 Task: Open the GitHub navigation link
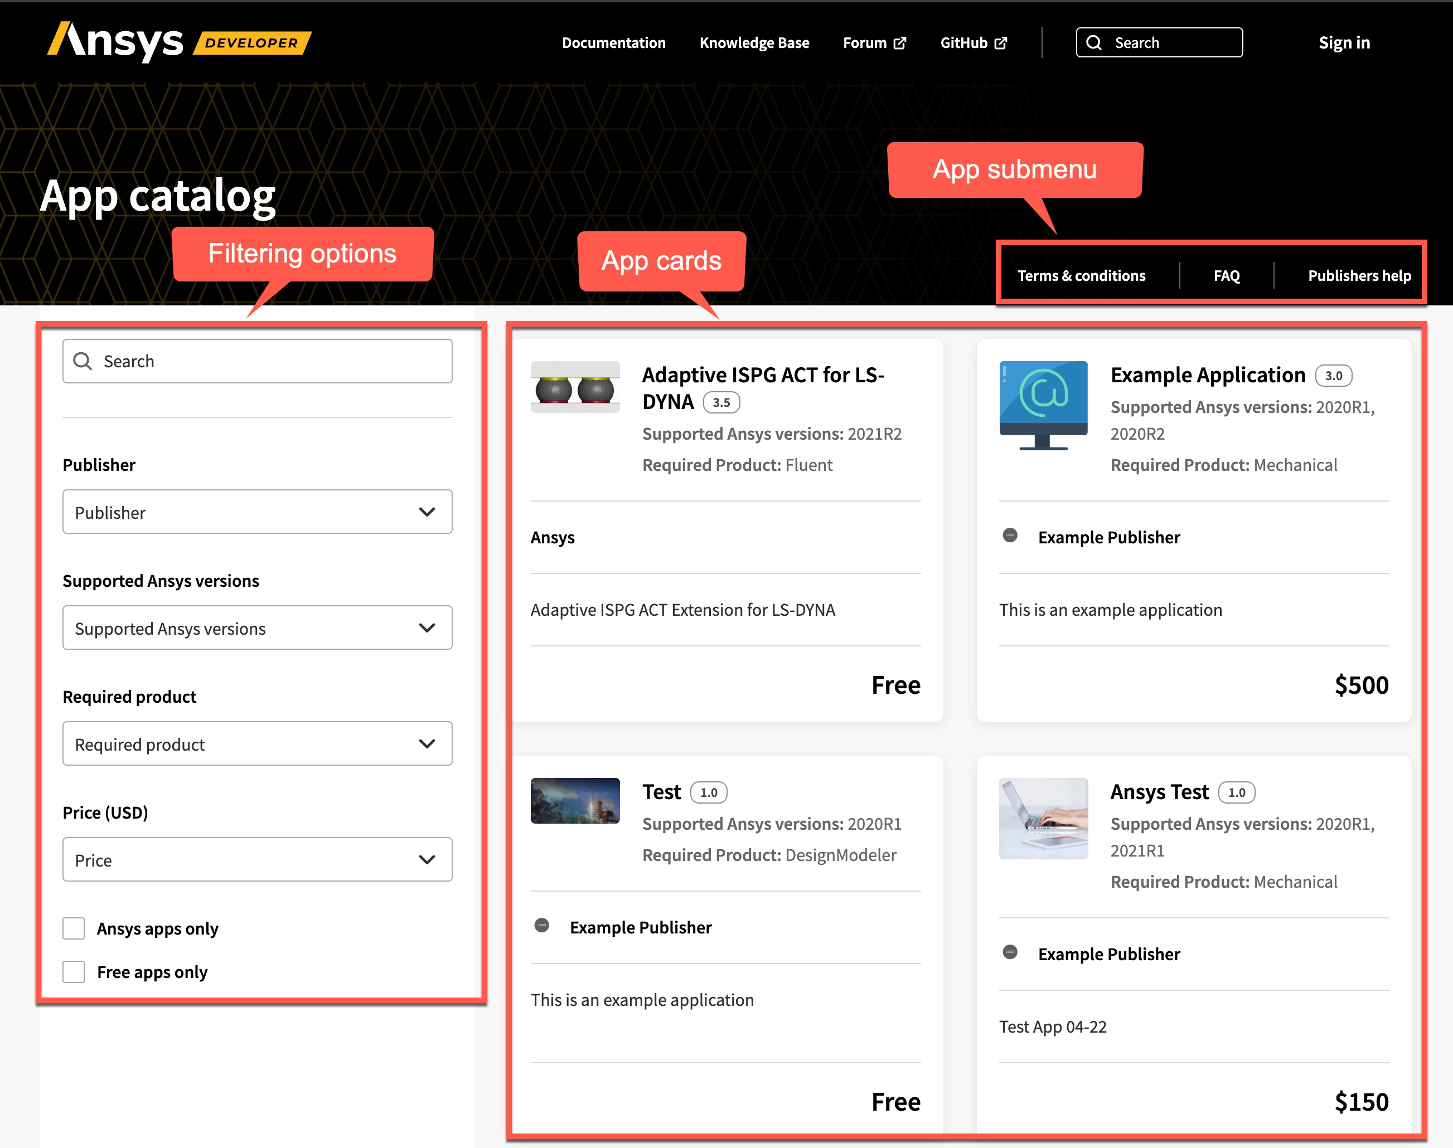tap(973, 43)
